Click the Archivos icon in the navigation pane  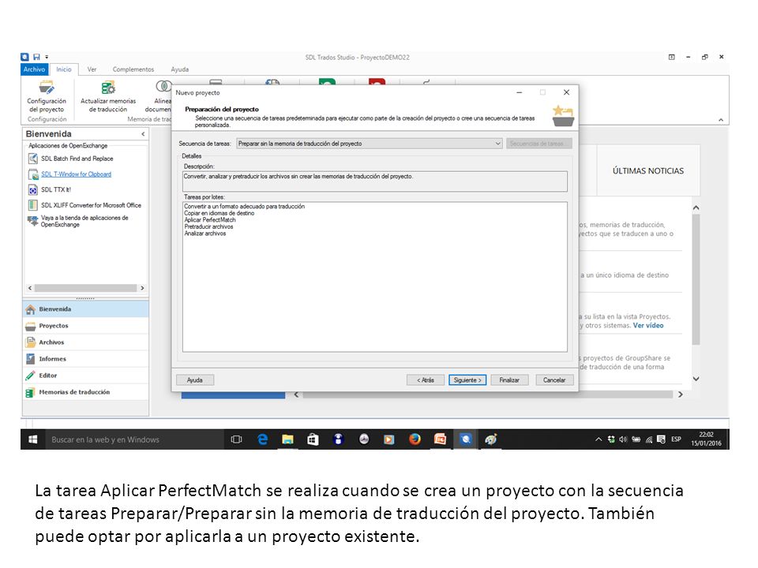[x=31, y=342]
